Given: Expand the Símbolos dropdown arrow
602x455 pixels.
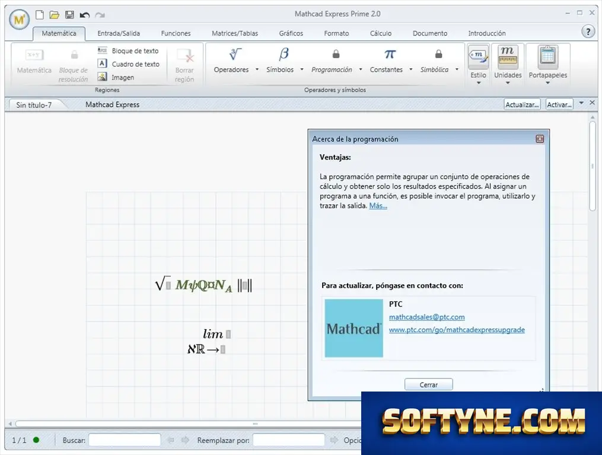Looking at the screenshot, I should pyautogui.click(x=302, y=69).
